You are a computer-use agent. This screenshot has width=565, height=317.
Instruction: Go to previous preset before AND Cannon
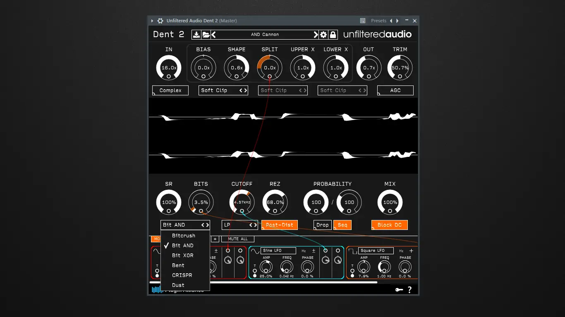214,35
